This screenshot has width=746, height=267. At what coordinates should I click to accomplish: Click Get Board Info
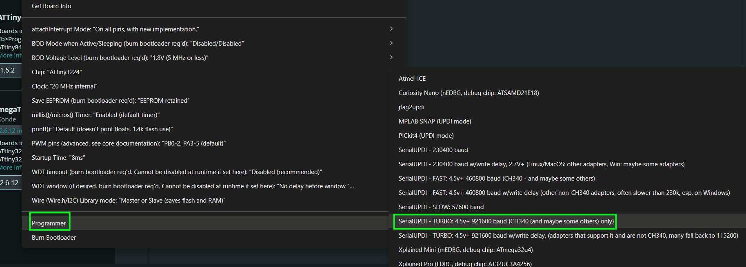(51, 6)
